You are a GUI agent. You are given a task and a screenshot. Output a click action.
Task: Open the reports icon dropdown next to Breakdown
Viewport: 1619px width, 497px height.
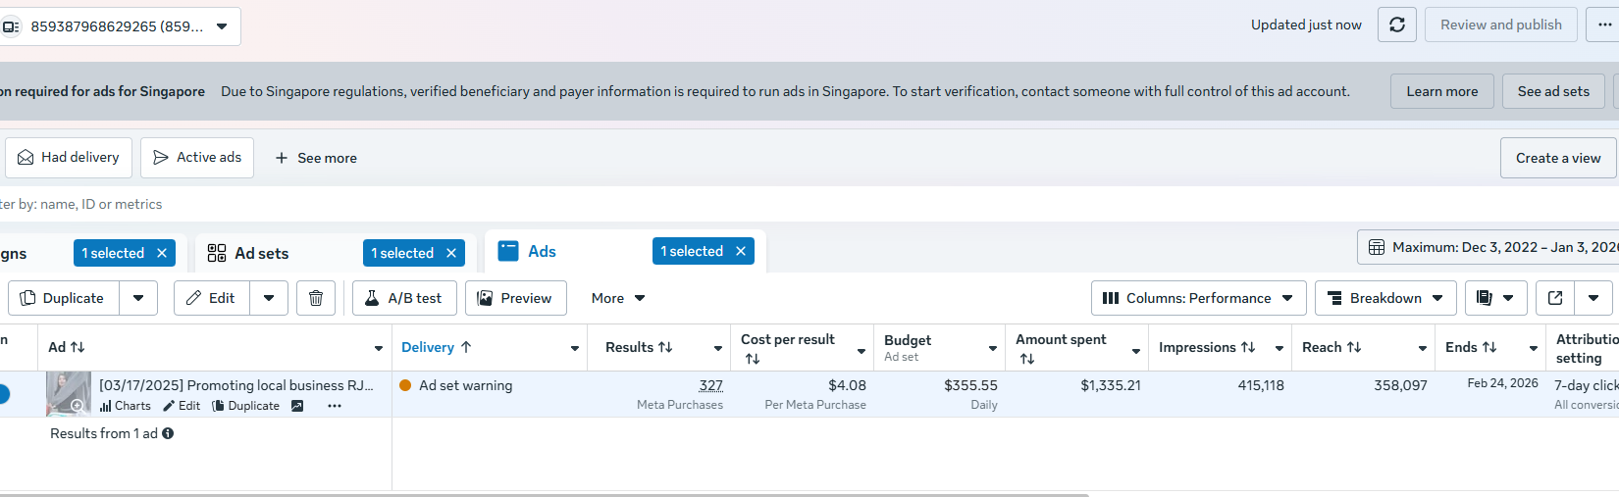pyautogui.click(x=1495, y=298)
